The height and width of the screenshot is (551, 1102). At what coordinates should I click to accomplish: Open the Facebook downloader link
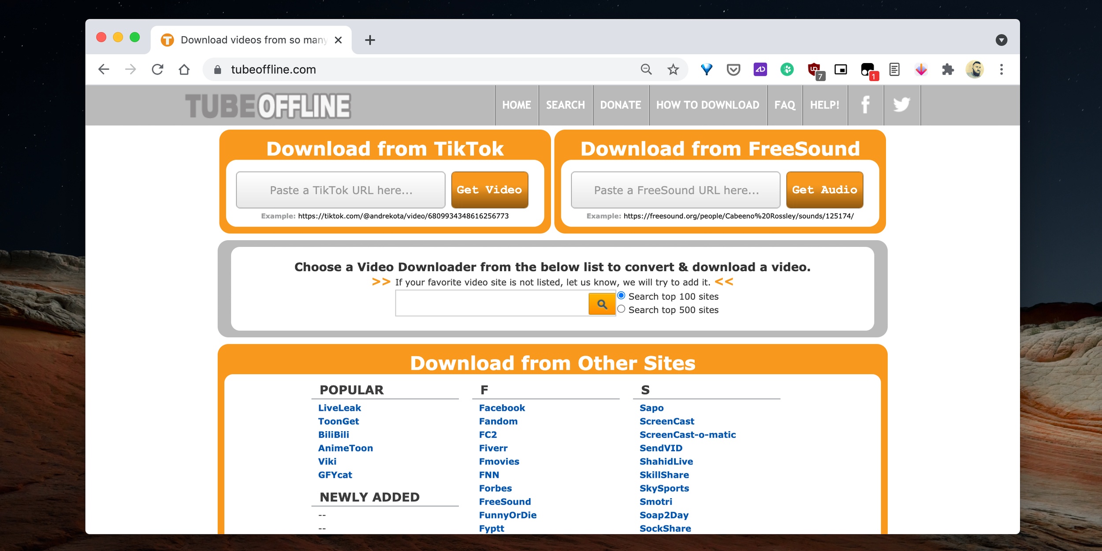502,408
